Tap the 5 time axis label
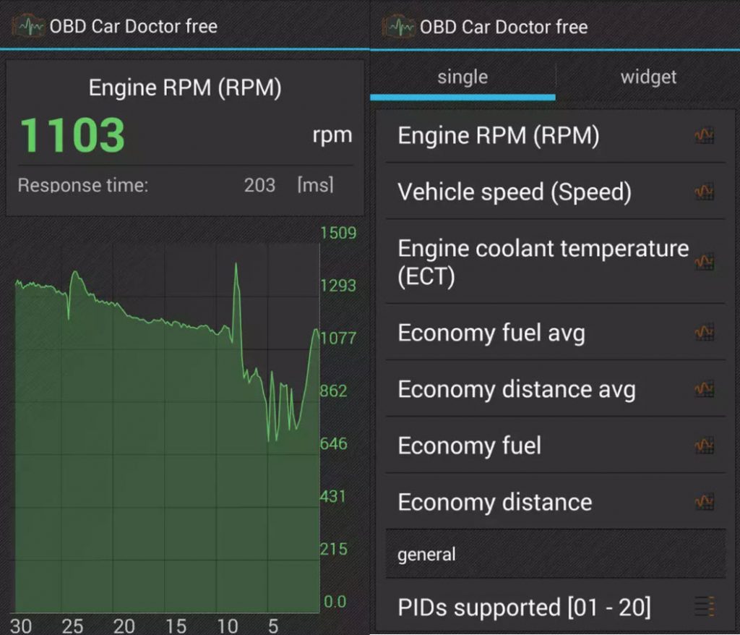 coord(272,626)
